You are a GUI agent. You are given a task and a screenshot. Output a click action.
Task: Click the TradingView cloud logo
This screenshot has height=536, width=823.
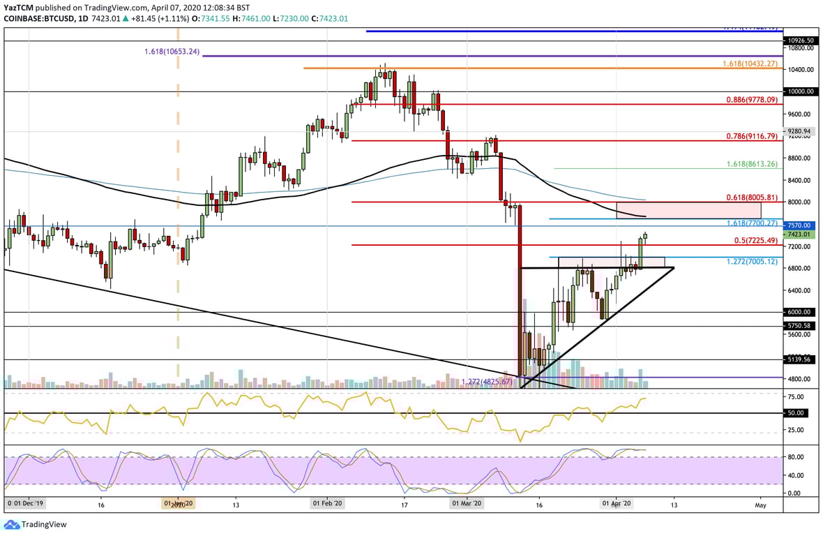coord(11,525)
